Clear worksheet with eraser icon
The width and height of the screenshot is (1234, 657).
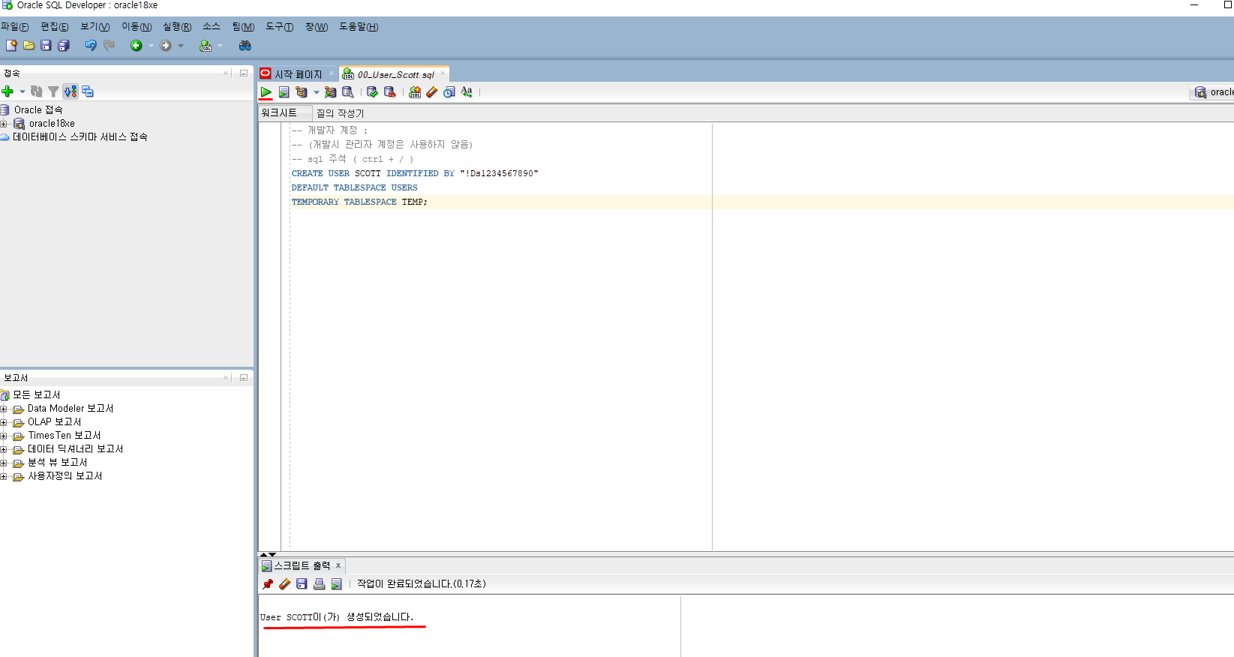tap(431, 92)
